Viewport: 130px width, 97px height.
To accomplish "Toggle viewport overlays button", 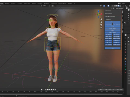I will click(109, 6).
